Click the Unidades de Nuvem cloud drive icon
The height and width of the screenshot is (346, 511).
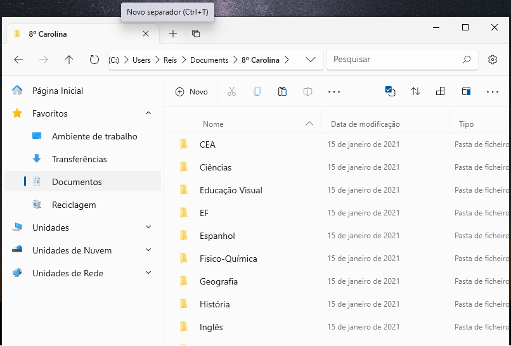tap(17, 250)
